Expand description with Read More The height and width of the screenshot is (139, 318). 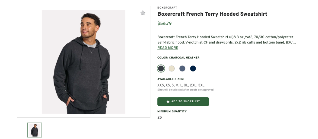[168, 48]
